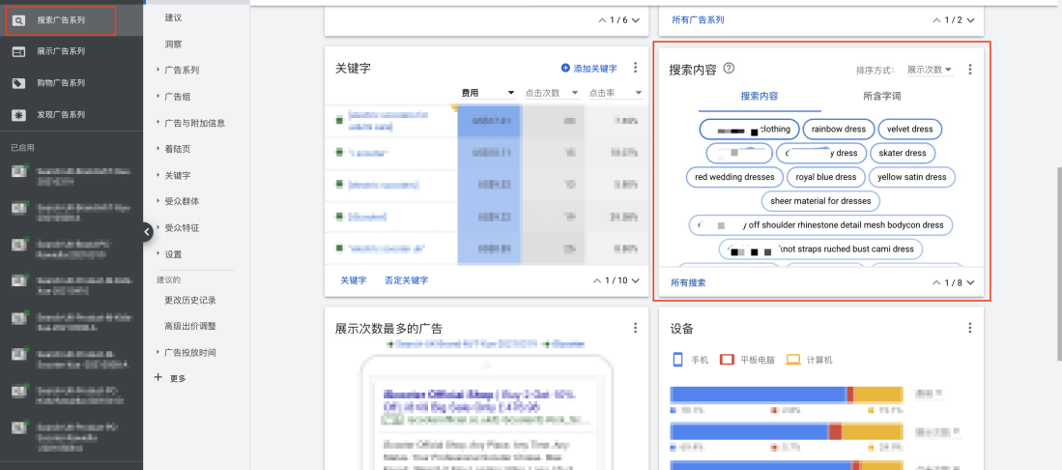The height and width of the screenshot is (470, 1062).
Task: Select the yellow satin dress chip
Action: 911,177
